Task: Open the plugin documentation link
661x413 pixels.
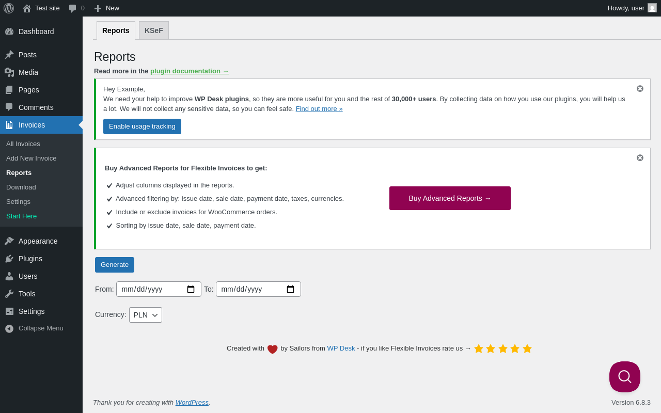Action: pos(189,71)
